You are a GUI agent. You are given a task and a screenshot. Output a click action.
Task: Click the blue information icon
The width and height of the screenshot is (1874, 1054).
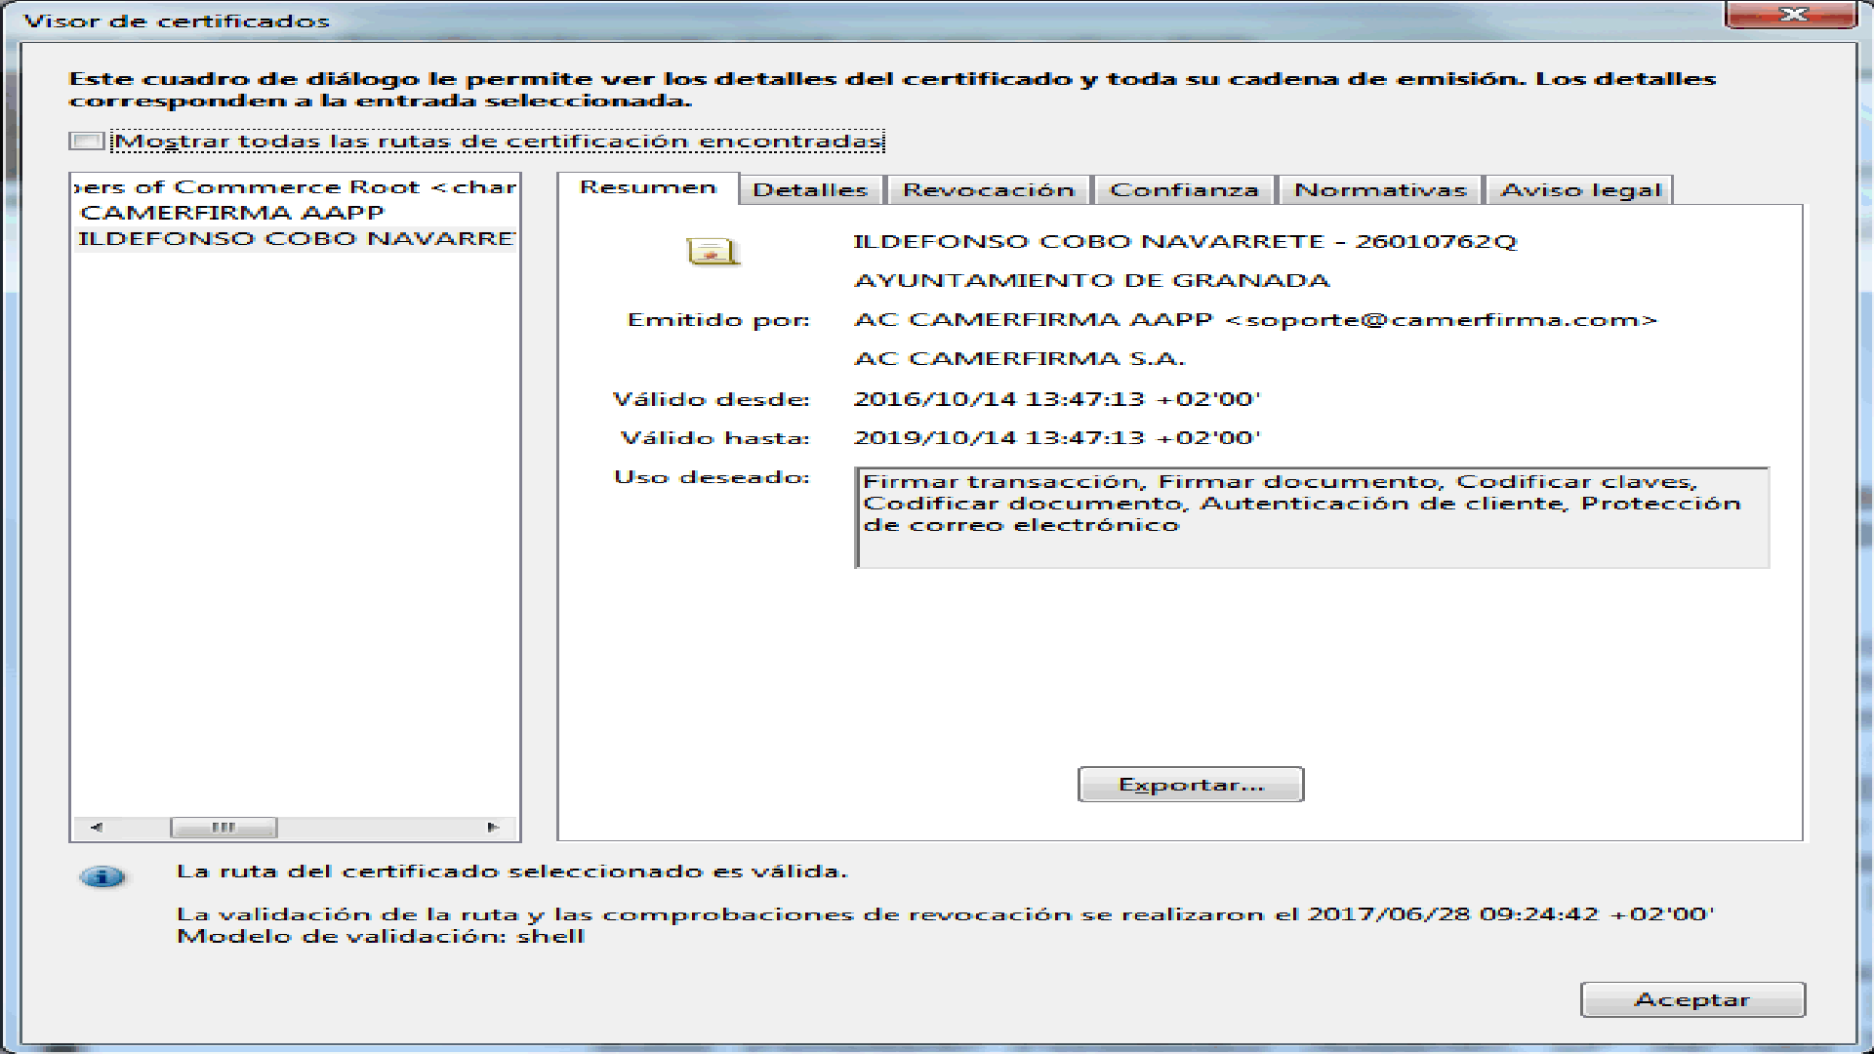click(102, 876)
